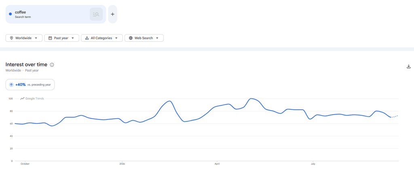Add a comparison term with the plus button
Image resolution: width=414 pixels, height=170 pixels.
pyautogui.click(x=112, y=14)
